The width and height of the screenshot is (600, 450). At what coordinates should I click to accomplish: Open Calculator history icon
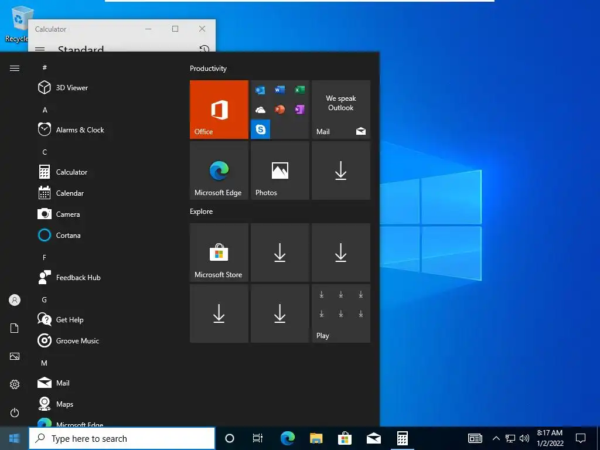pos(204,49)
